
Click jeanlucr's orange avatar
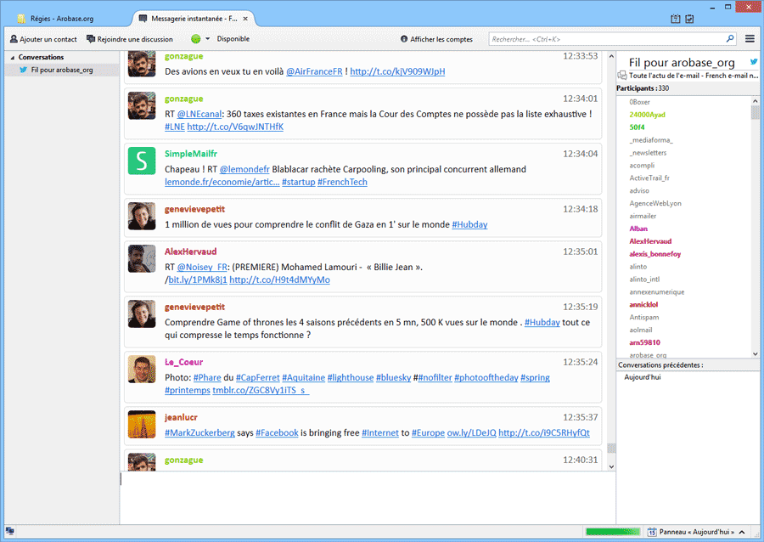point(142,424)
